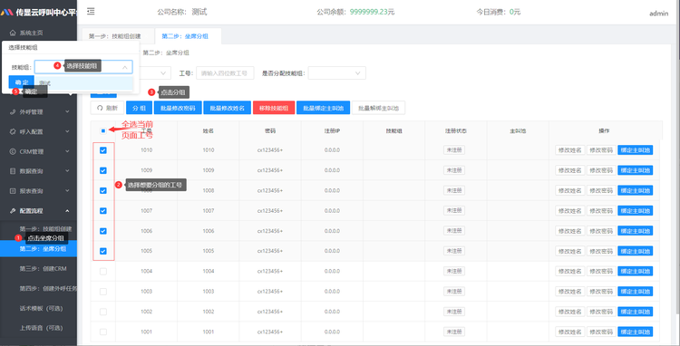The width and height of the screenshot is (680, 346).
Task: Click the refresh icon in the 刷新 button
Action: (100, 108)
